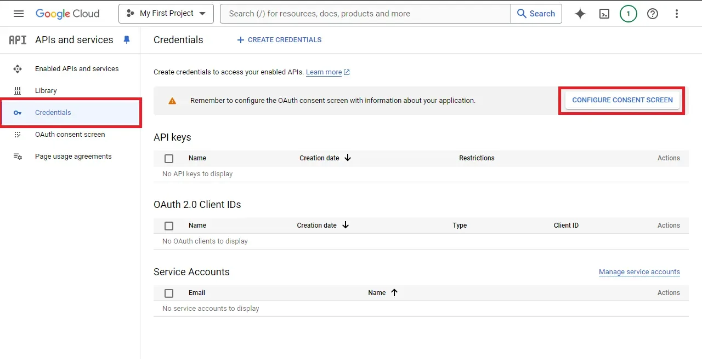Open the help question mark icon

tap(653, 14)
